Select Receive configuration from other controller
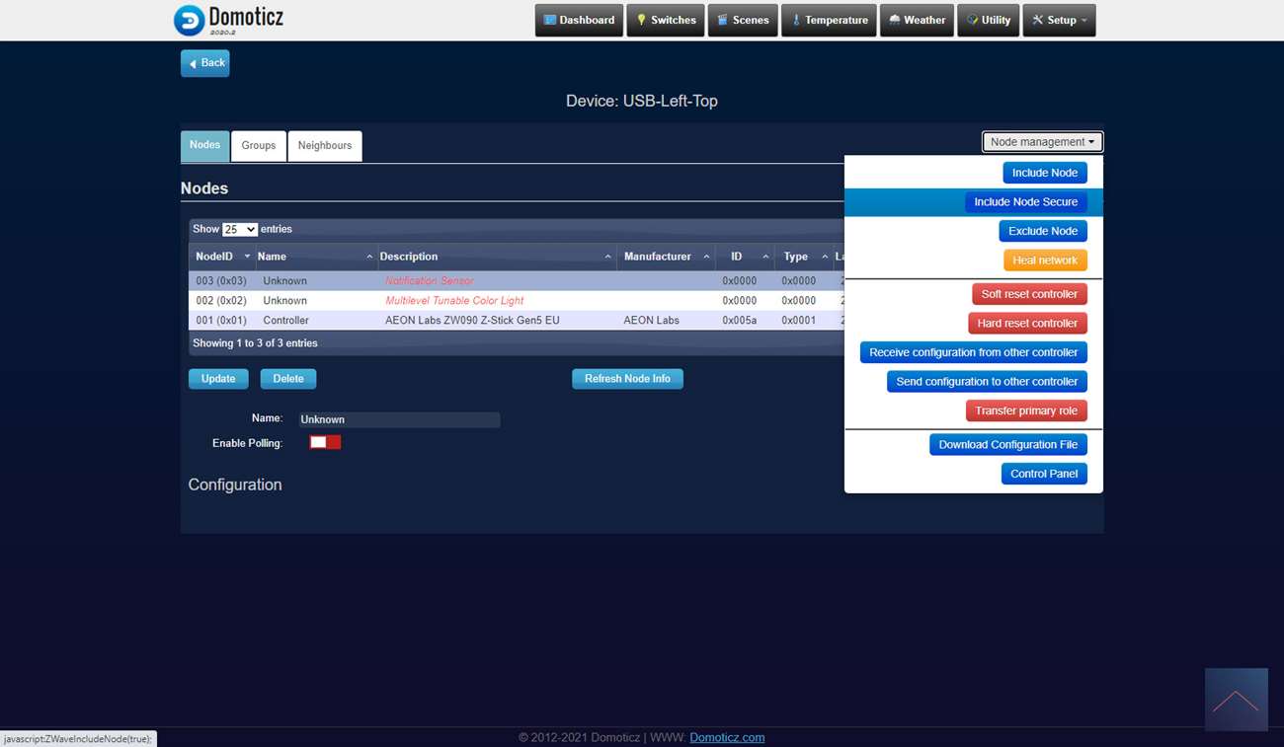1284x747 pixels. coord(974,352)
